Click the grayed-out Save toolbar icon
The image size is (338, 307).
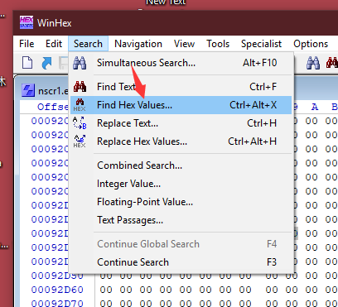tap(63, 63)
